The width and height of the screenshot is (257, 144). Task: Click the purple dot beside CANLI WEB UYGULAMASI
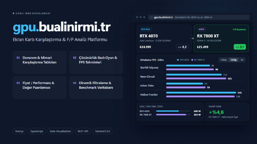tap(13, 13)
